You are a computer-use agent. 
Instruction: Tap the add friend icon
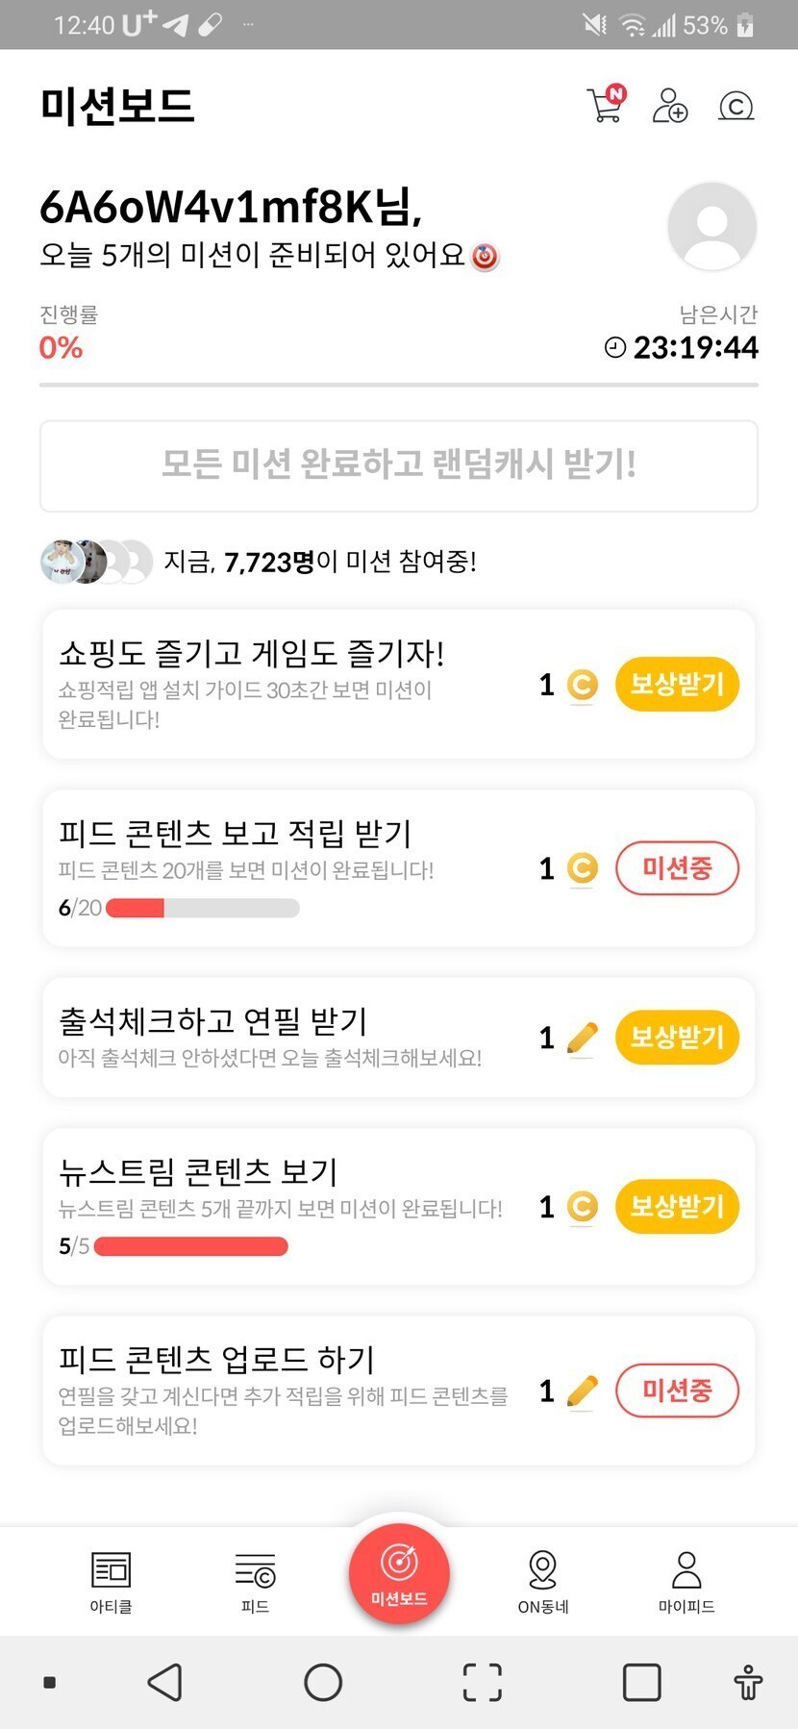[x=670, y=105]
